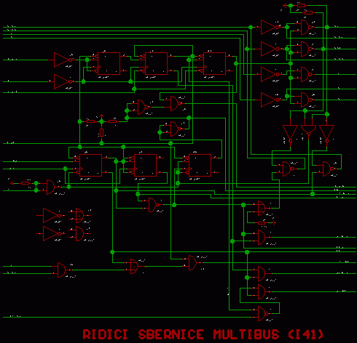Select the middle flip-flop in the upper row
Image resolution: width=357 pixels, height=343 pixels.
click(156, 63)
